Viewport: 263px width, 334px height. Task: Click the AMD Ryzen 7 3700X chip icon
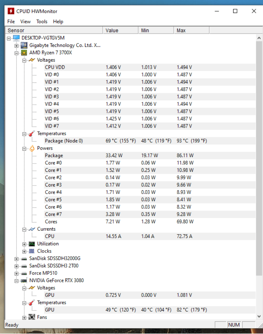(x=24, y=53)
